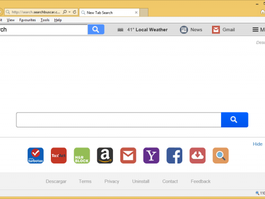This screenshot has width=265, height=199.
Task: Click the weather haze icon
Action: [120, 30]
